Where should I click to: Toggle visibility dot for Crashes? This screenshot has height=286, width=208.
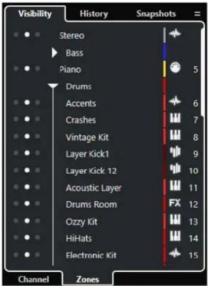27,119
